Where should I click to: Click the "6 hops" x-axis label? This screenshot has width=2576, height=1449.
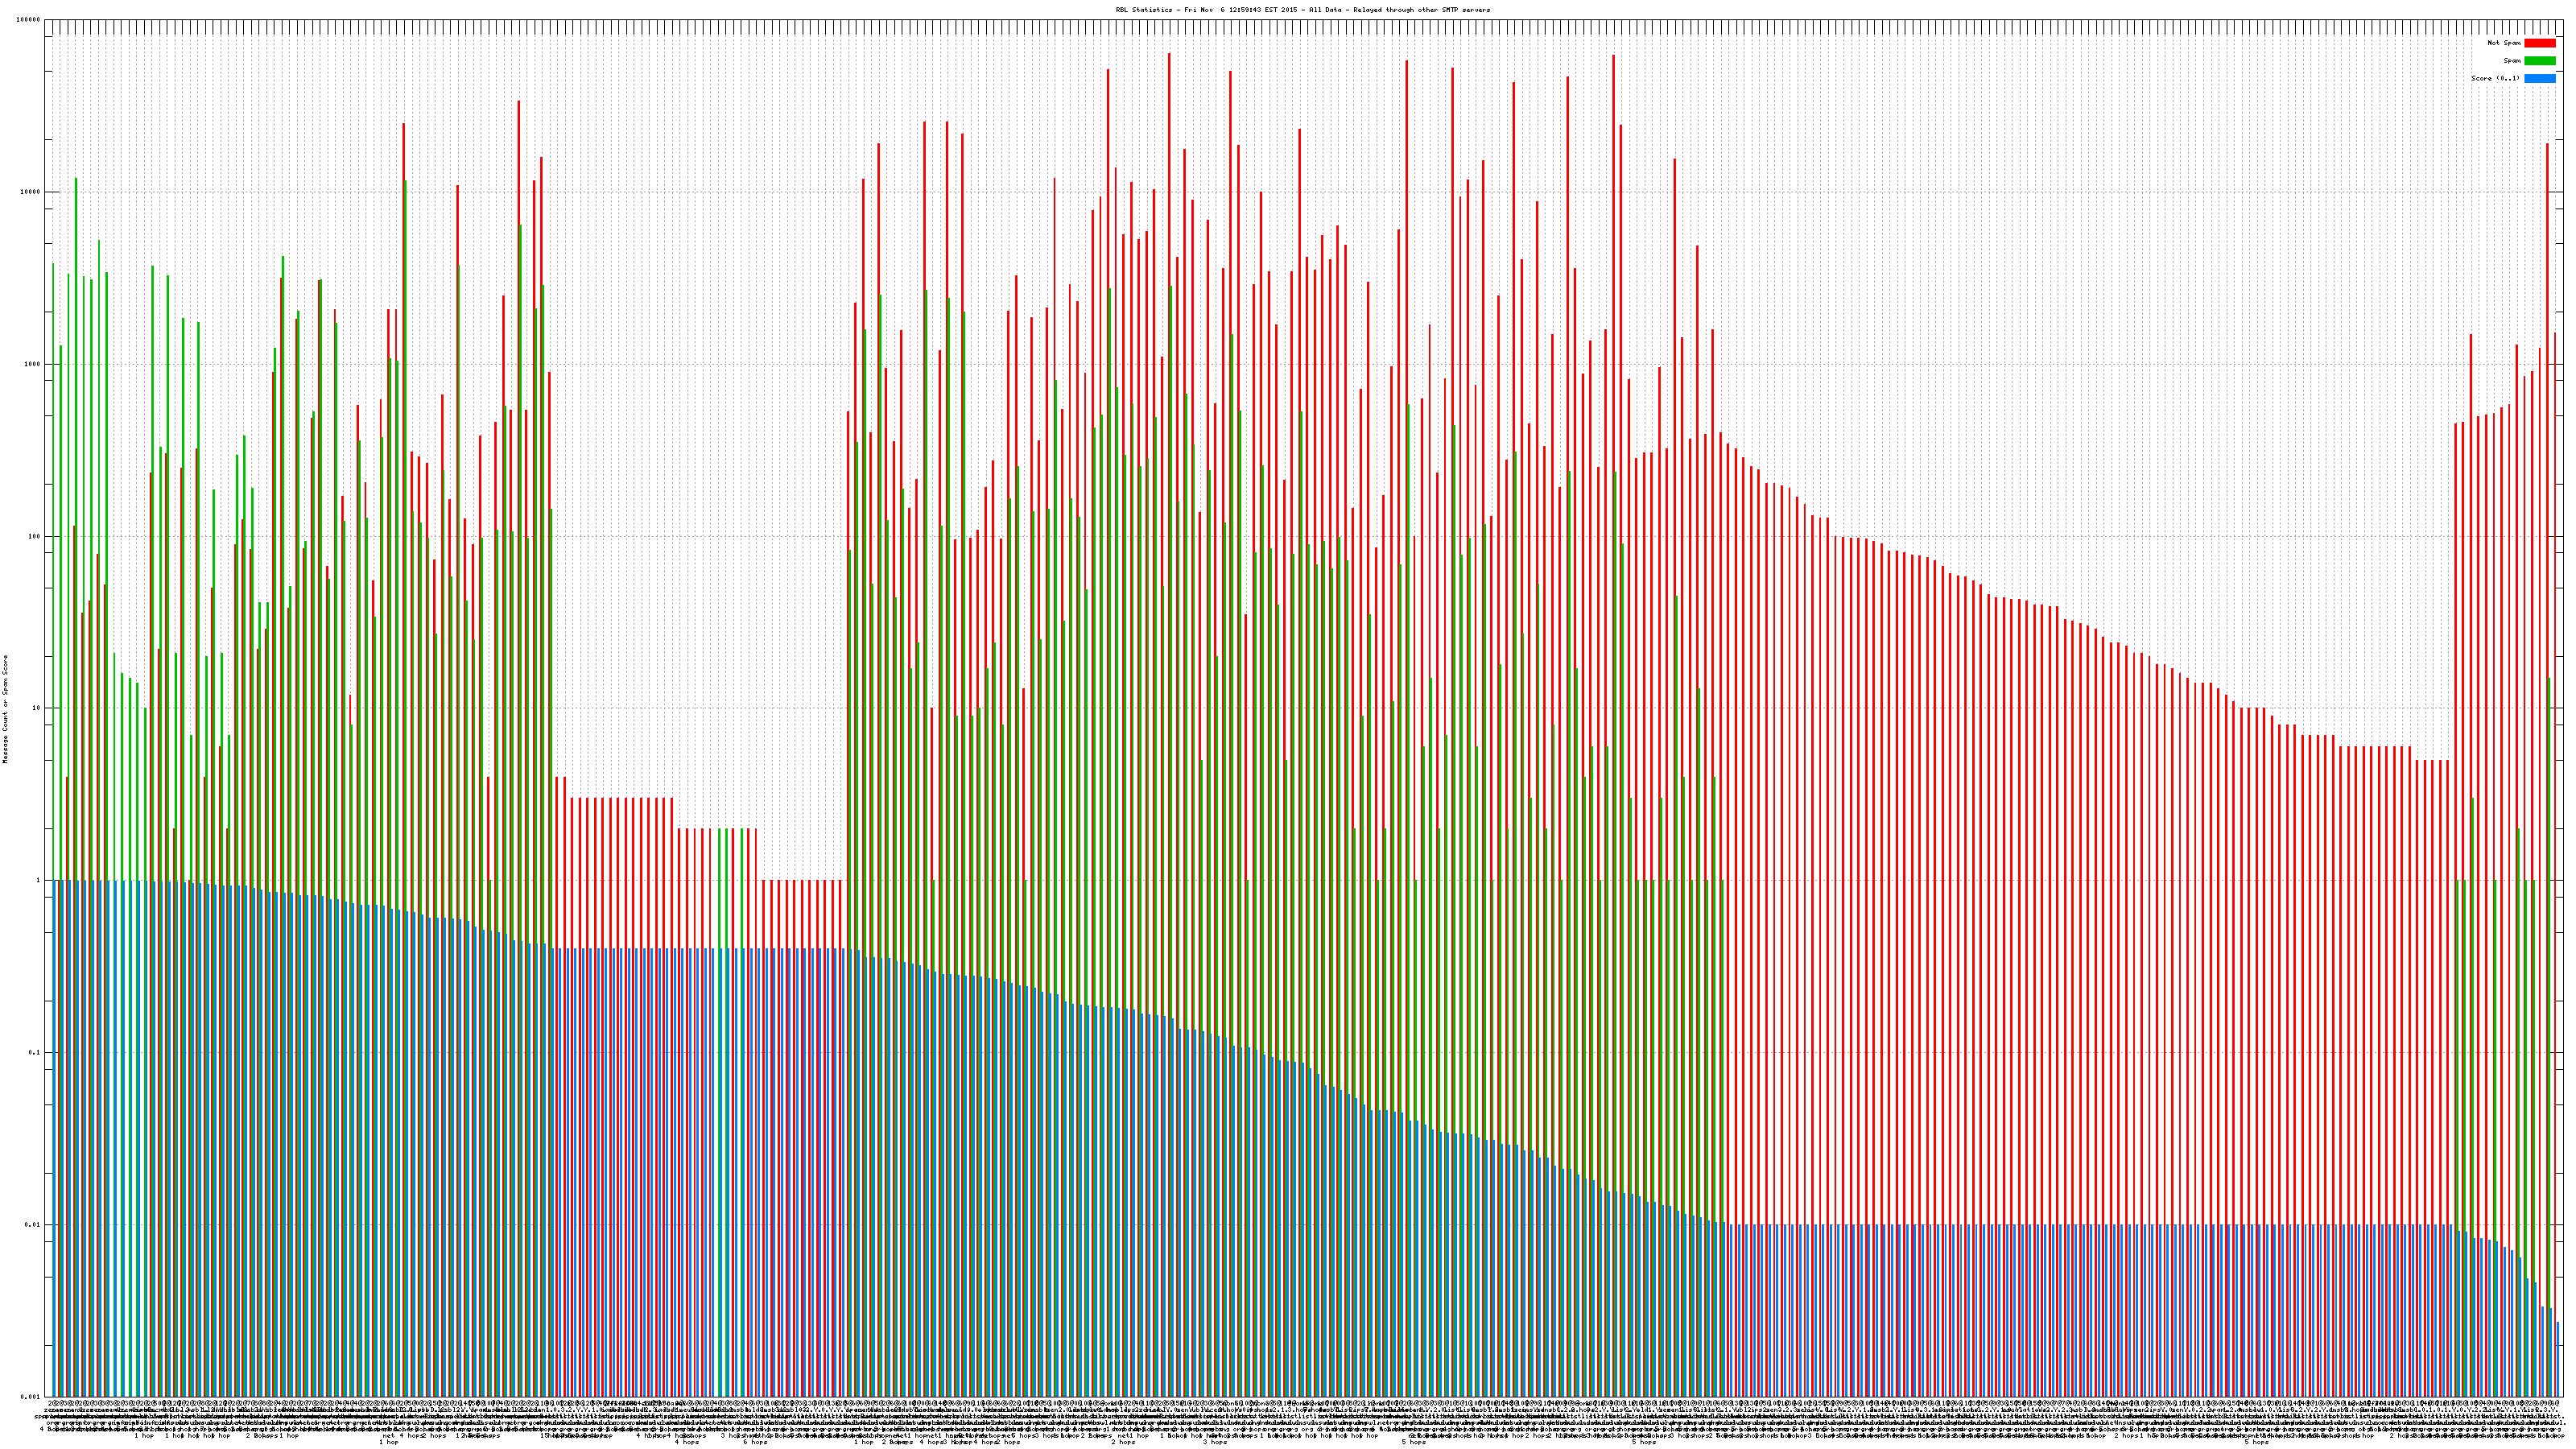(755, 1442)
